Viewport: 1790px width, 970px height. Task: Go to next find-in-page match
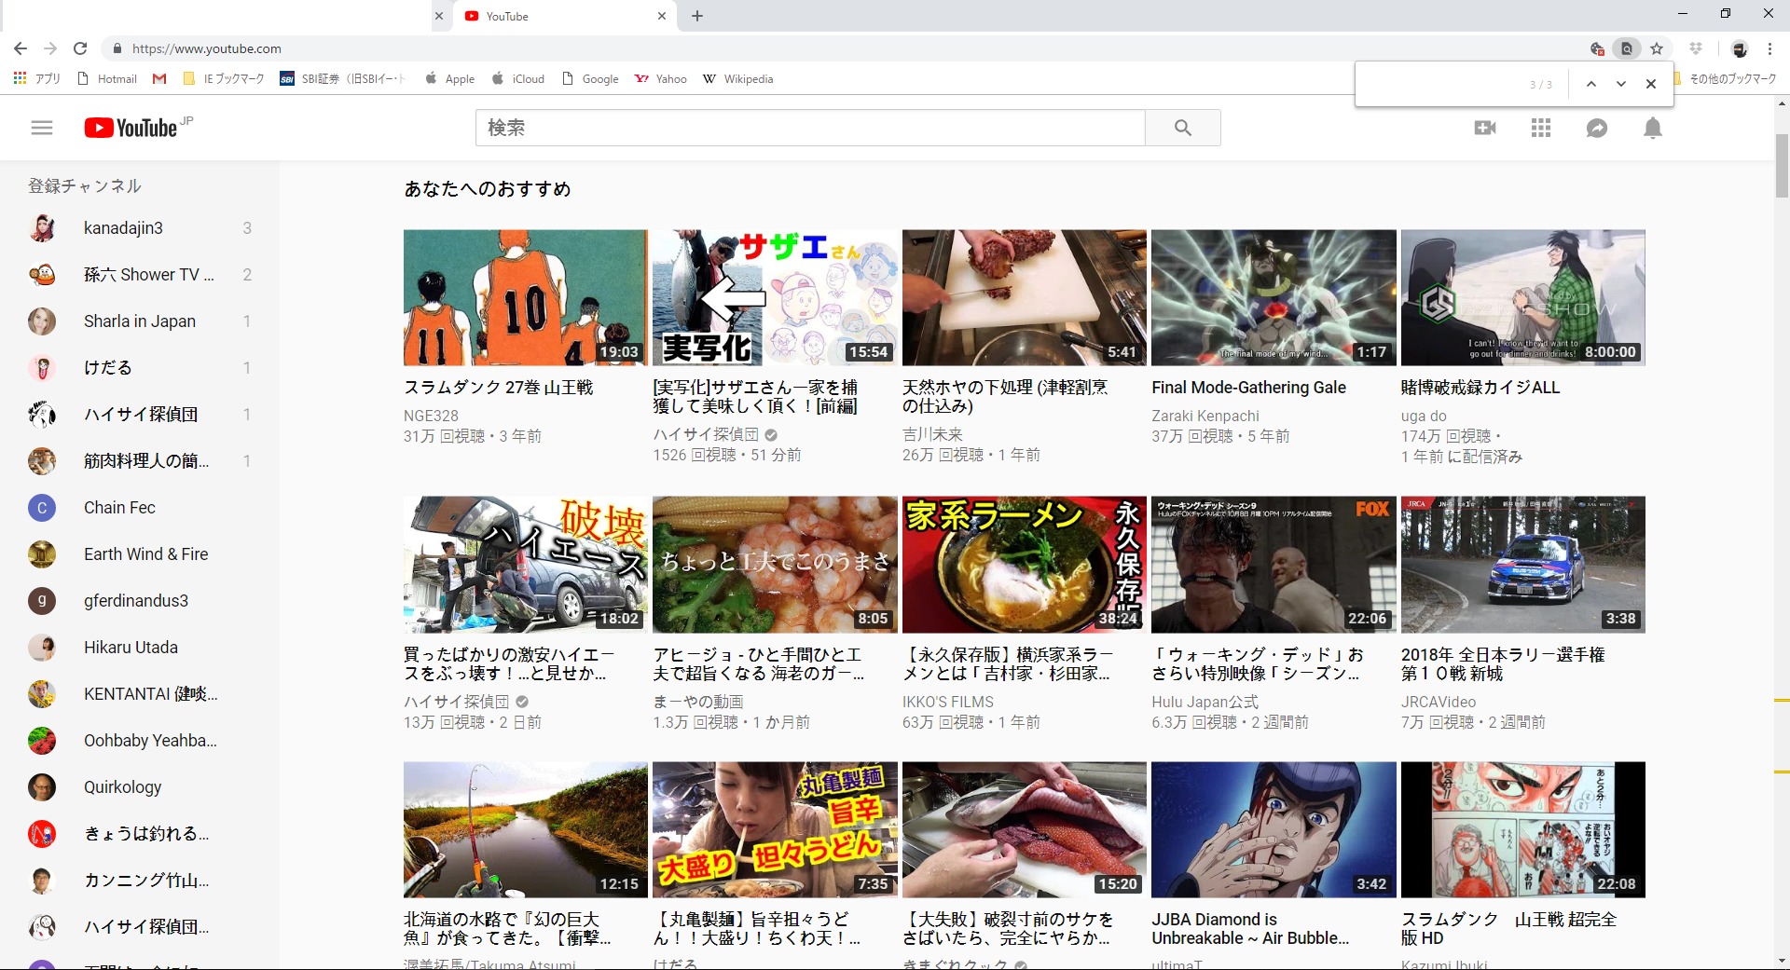pos(1621,84)
